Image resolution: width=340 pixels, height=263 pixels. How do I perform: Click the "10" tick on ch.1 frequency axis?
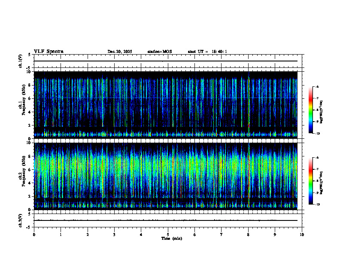[28, 72]
